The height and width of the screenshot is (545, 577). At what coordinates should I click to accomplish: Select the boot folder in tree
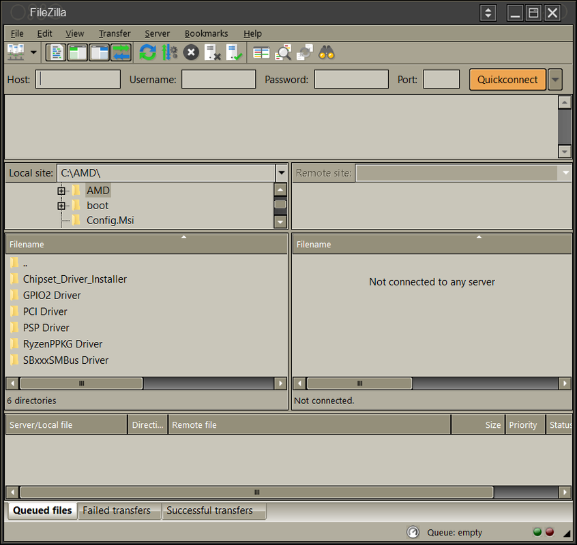pyautogui.click(x=97, y=206)
